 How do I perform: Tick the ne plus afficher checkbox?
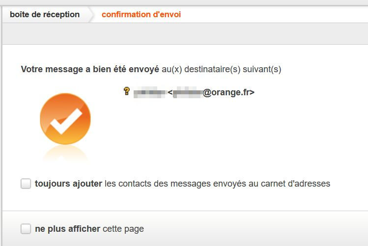pyautogui.click(x=26, y=229)
